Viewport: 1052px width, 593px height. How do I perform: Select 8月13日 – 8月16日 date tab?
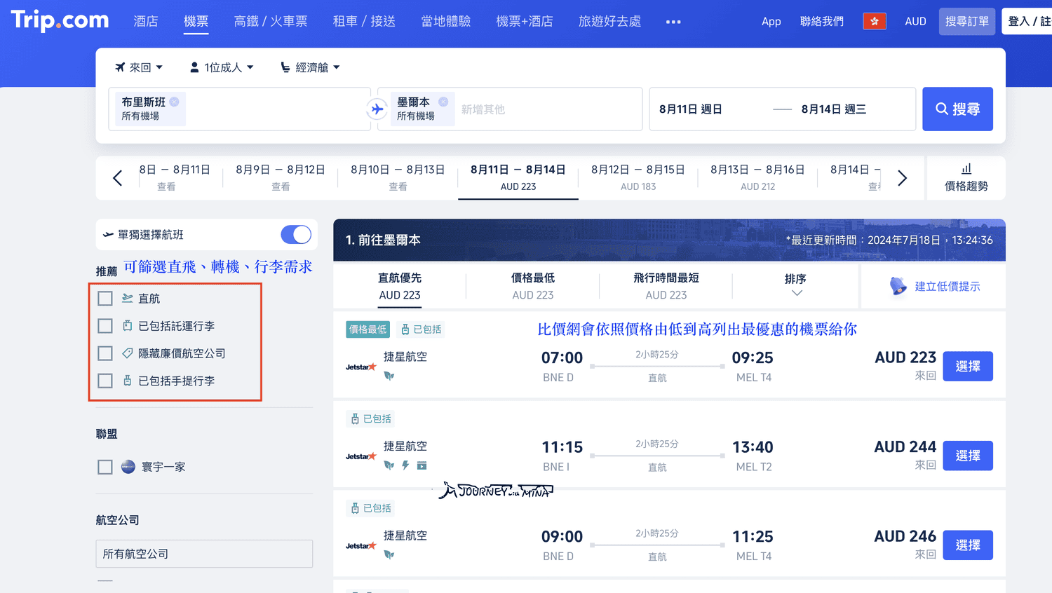click(757, 177)
